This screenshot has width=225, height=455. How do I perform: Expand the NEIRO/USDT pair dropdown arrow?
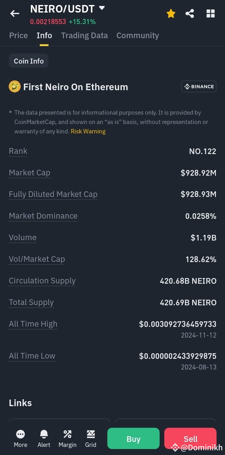(x=102, y=8)
